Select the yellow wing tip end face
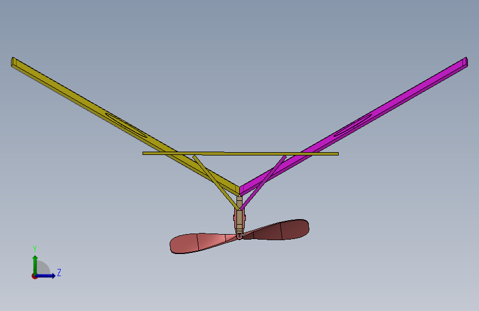Viewport: 479px width, 311px height. pyautogui.click(x=13, y=62)
